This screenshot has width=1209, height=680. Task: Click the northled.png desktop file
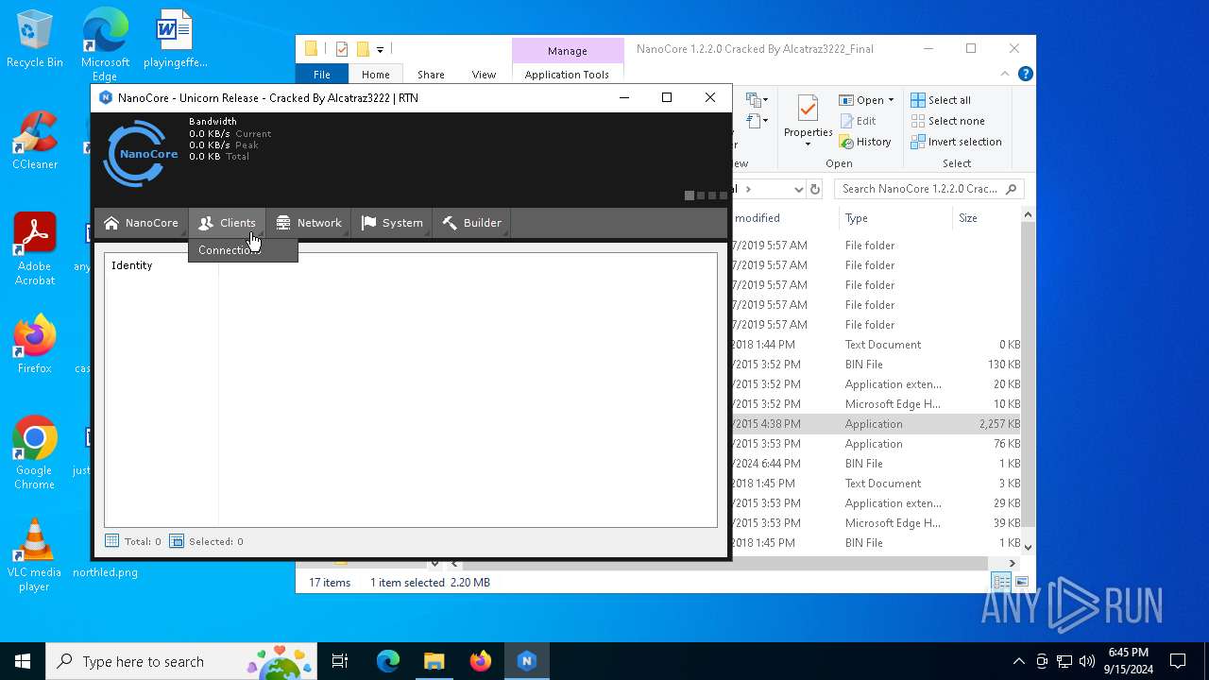105,571
